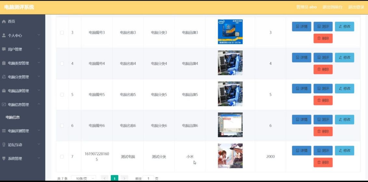
Task: Click the PC case thumbnail in row 4
Action: [230, 63]
